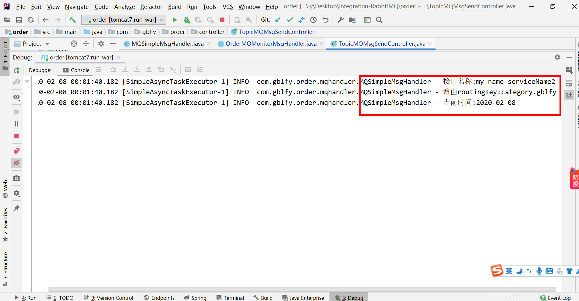Click the Save All icon
Viewport: 579px width, 301px height.
pos(19,20)
